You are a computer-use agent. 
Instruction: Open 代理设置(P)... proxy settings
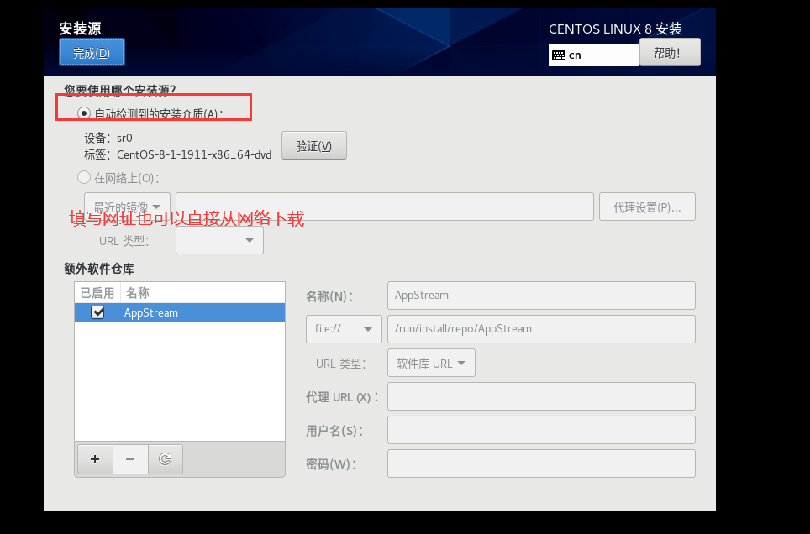tap(647, 207)
